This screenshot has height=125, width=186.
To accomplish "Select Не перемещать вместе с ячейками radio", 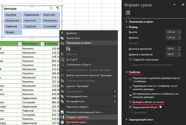I will coord(130,95).
